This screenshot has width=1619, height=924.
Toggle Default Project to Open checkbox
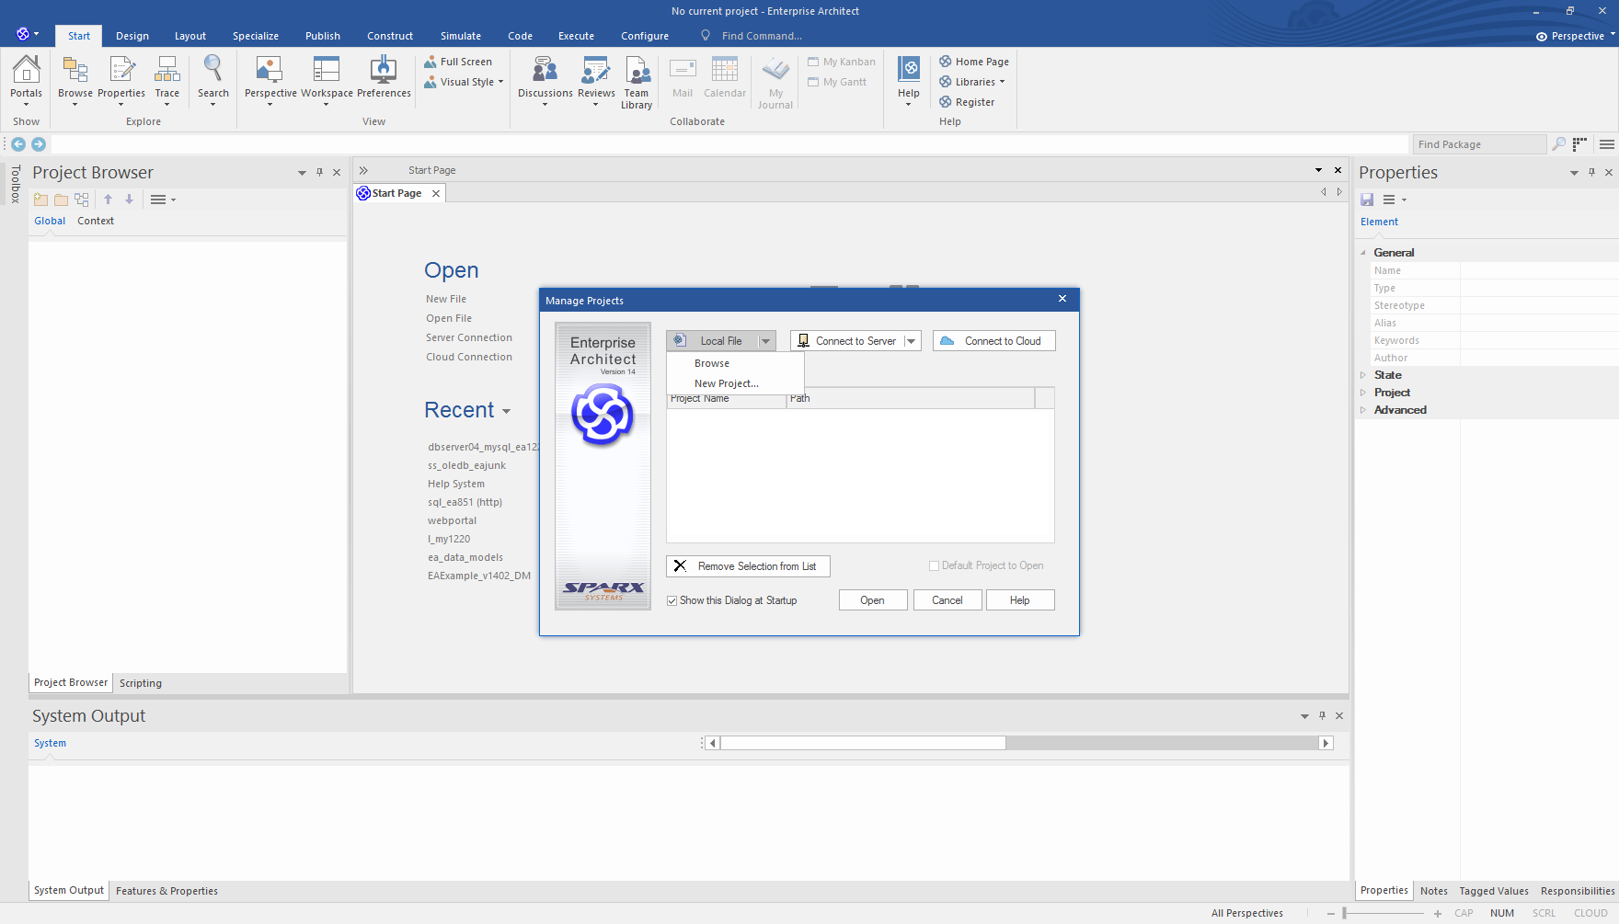(x=934, y=566)
